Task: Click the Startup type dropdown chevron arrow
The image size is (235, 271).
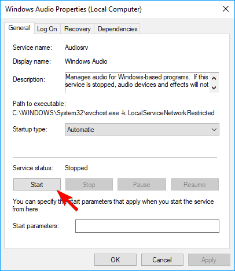Action: (x=214, y=130)
